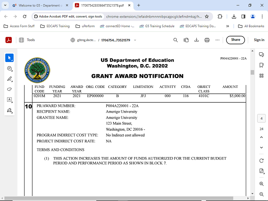Viewport: 268px width, 201px height.
Task: Click the EP000000 org code cell
Action: coord(95,96)
